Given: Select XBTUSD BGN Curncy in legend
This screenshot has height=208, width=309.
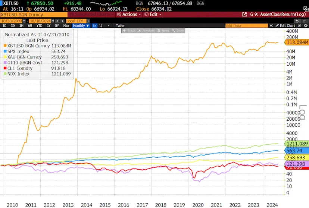Looking at the screenshot, I should tap(29, 45).
